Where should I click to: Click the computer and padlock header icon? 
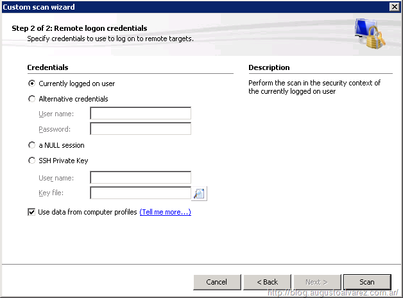coord(370,35)
